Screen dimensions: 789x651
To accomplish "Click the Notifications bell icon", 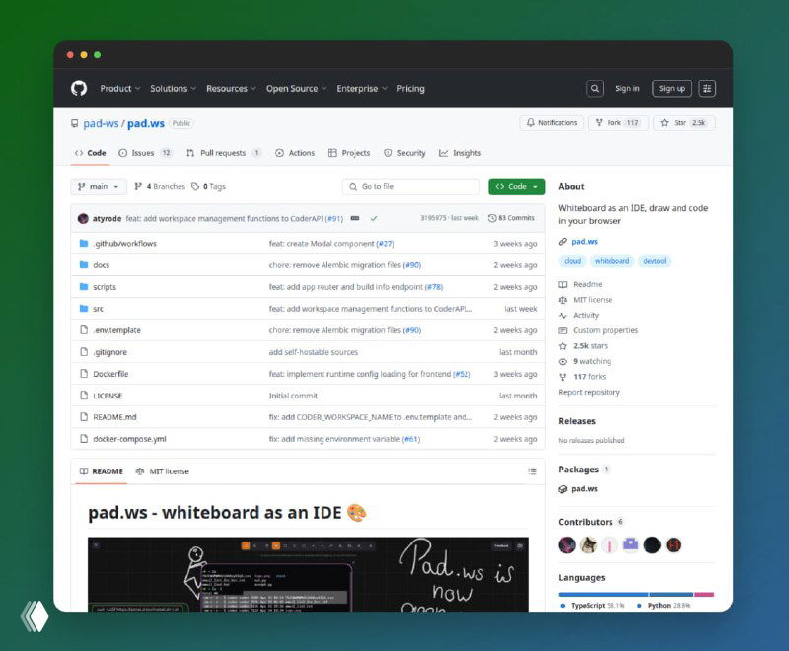I will click(532, 122).
